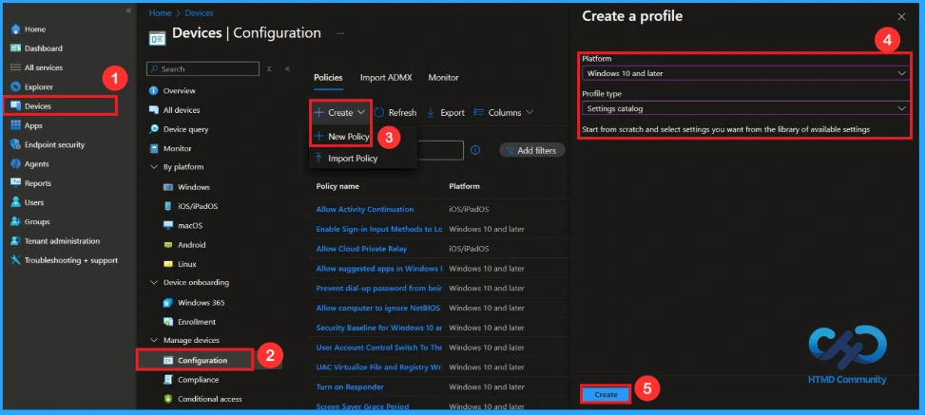Click the Create button in the profile pane
925x415 pixels.
click(x=606, y=394)
